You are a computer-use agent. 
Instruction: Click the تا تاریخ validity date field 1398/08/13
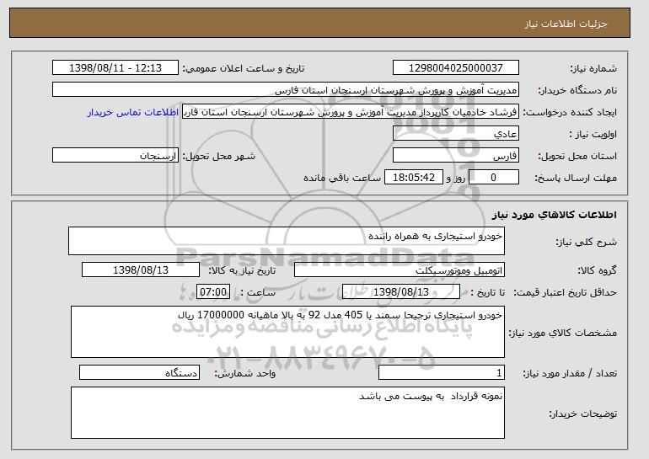[401, 292]
